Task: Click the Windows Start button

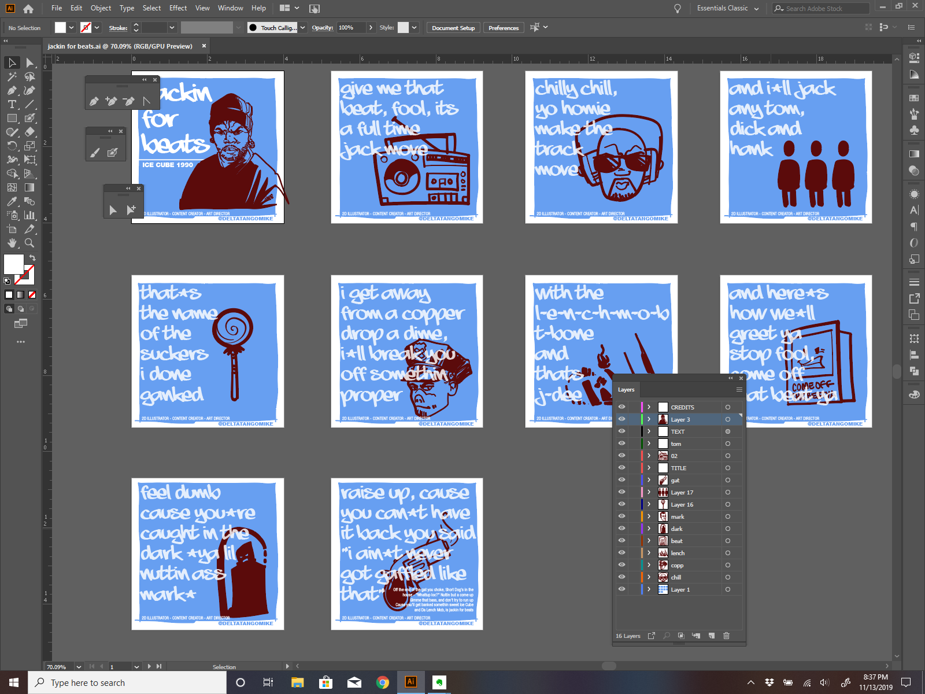Action: pos(14,682)
